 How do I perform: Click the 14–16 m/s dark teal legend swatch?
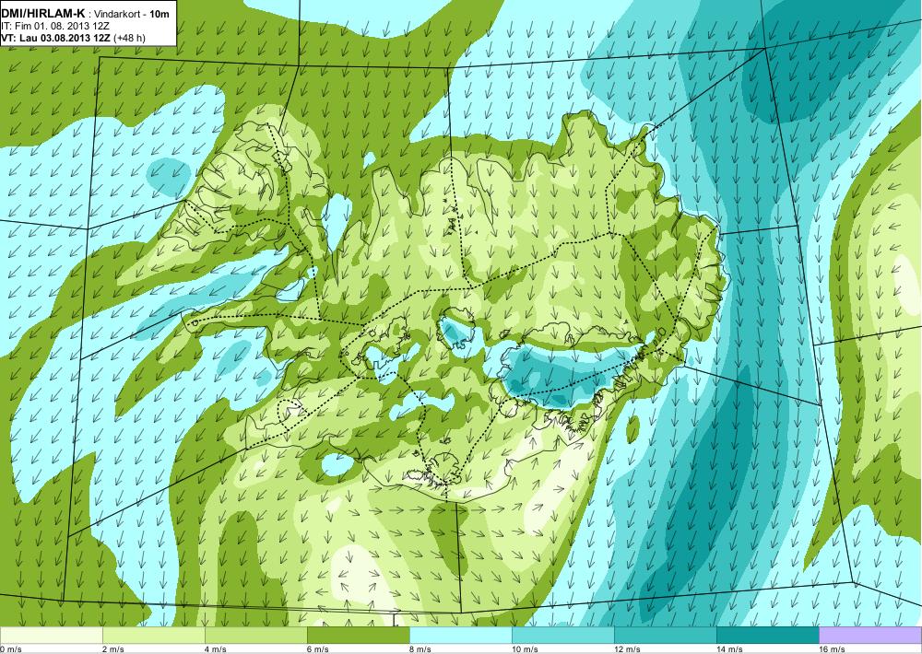click(x=768, y=636)
